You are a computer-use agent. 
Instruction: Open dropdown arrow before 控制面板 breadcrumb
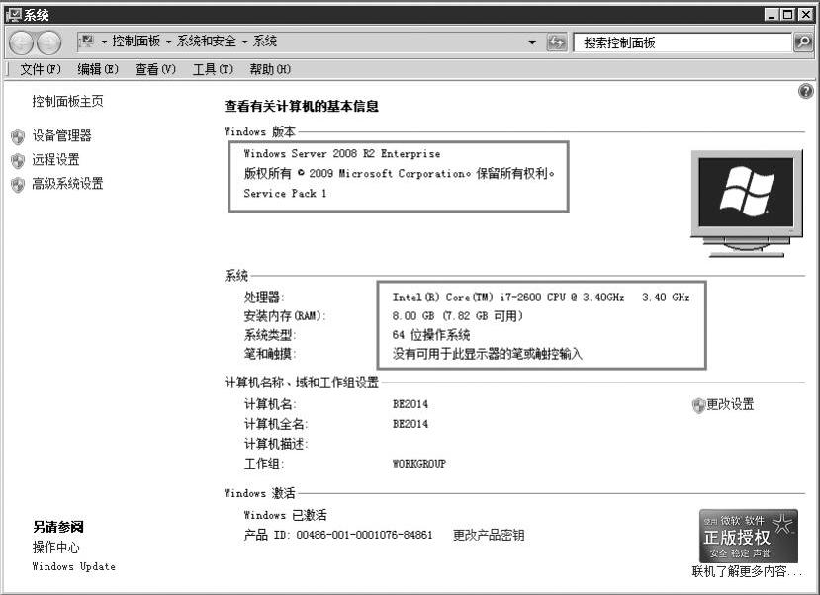pyautogui.click(x=104, y=42)
